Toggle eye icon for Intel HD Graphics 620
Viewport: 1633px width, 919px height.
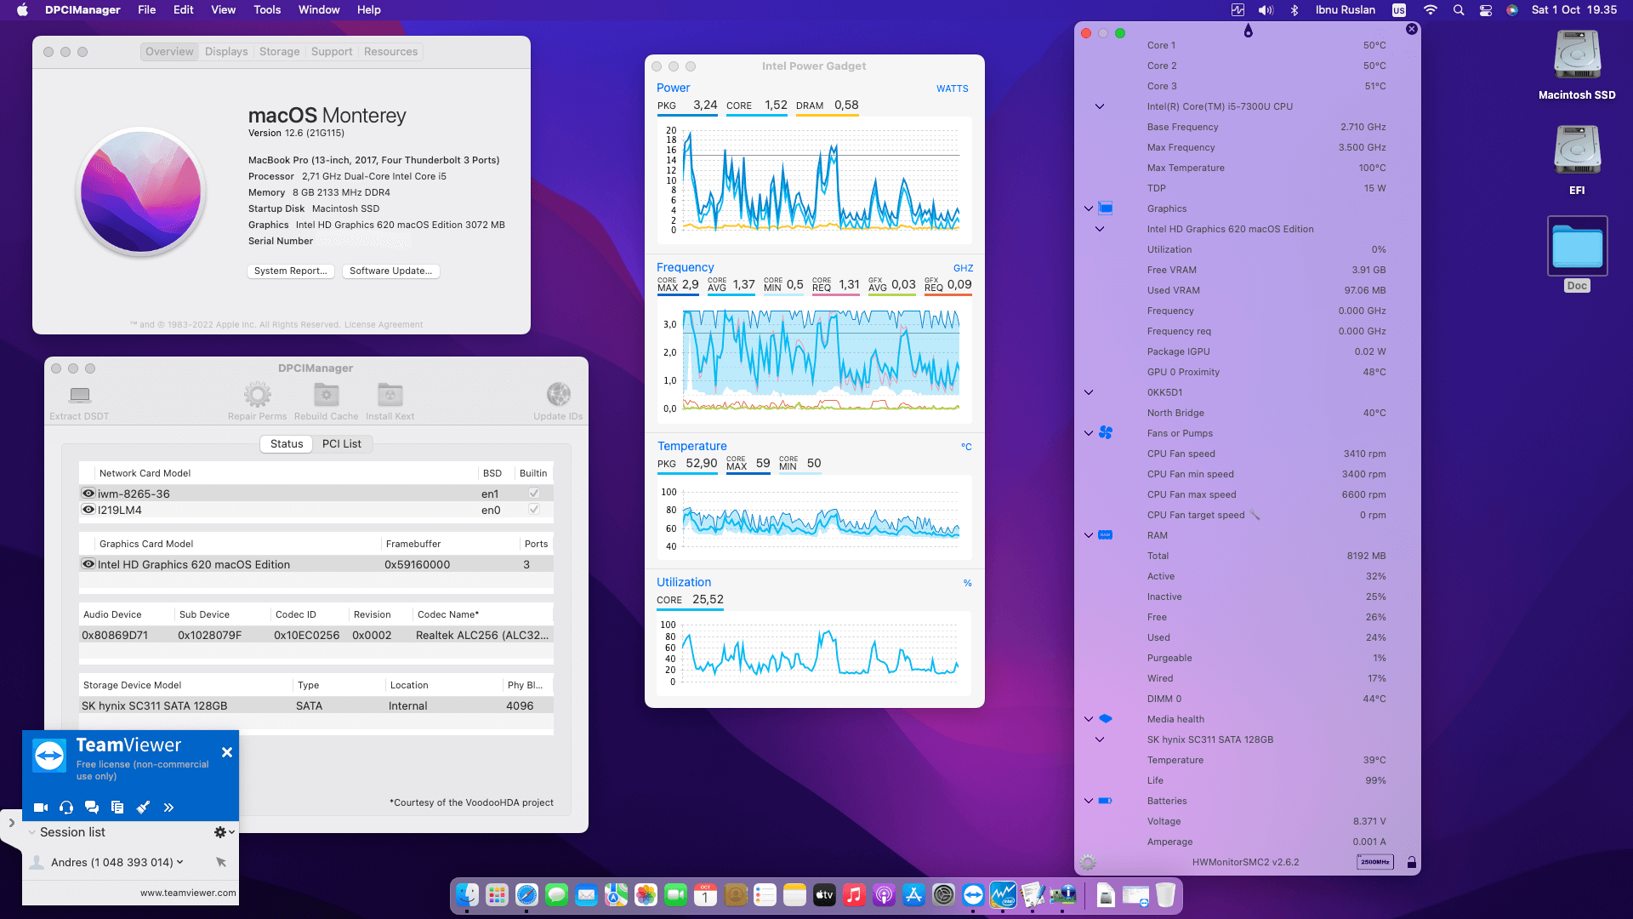pos(88,564)
